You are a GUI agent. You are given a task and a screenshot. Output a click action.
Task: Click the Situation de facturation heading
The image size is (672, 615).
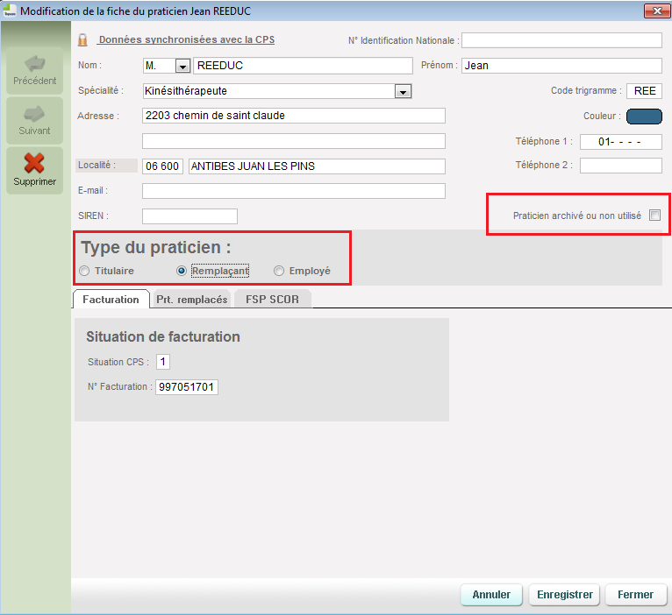pos(163,336)
